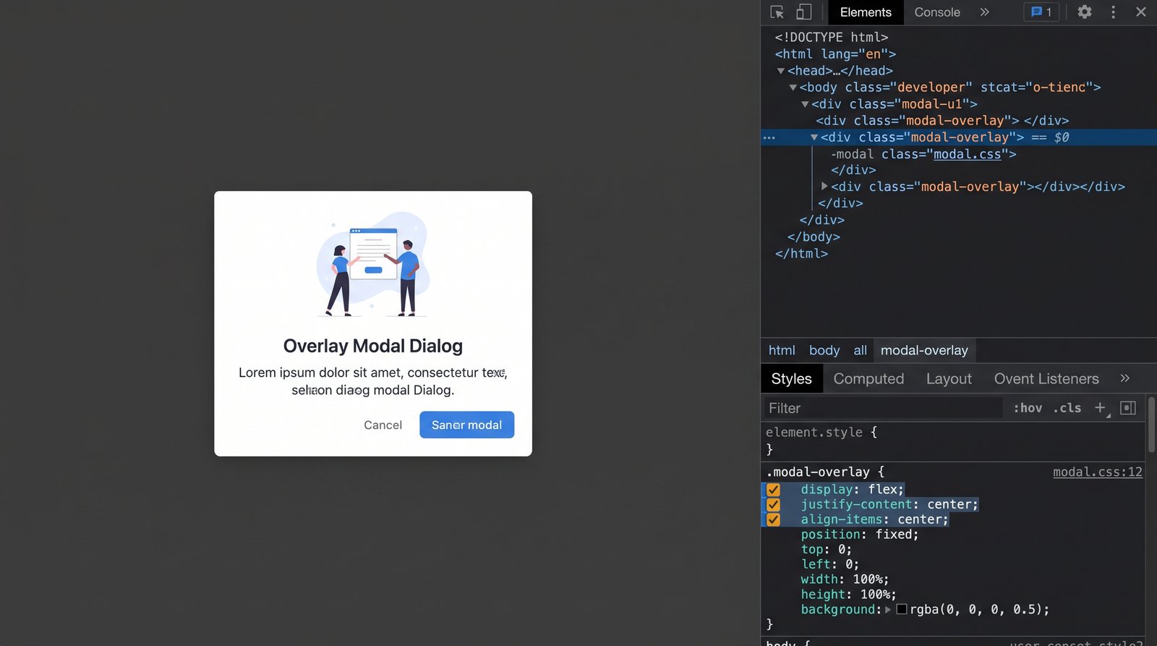1157x646 pixels.
Task: Toggle the .cls class editor button
Action: tap(1067, 408)
